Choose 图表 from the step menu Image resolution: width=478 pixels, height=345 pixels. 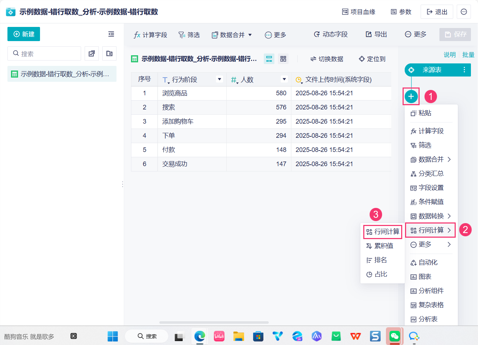431,277
